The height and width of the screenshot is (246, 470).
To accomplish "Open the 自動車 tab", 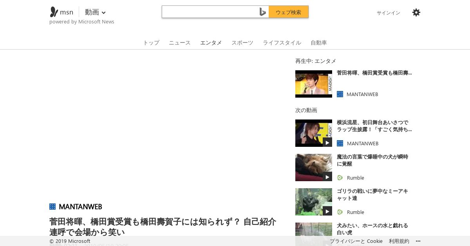I will (319, 43).
